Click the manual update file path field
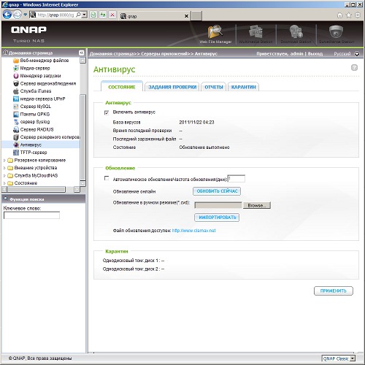The image size is (365, 365). [218, 205]
